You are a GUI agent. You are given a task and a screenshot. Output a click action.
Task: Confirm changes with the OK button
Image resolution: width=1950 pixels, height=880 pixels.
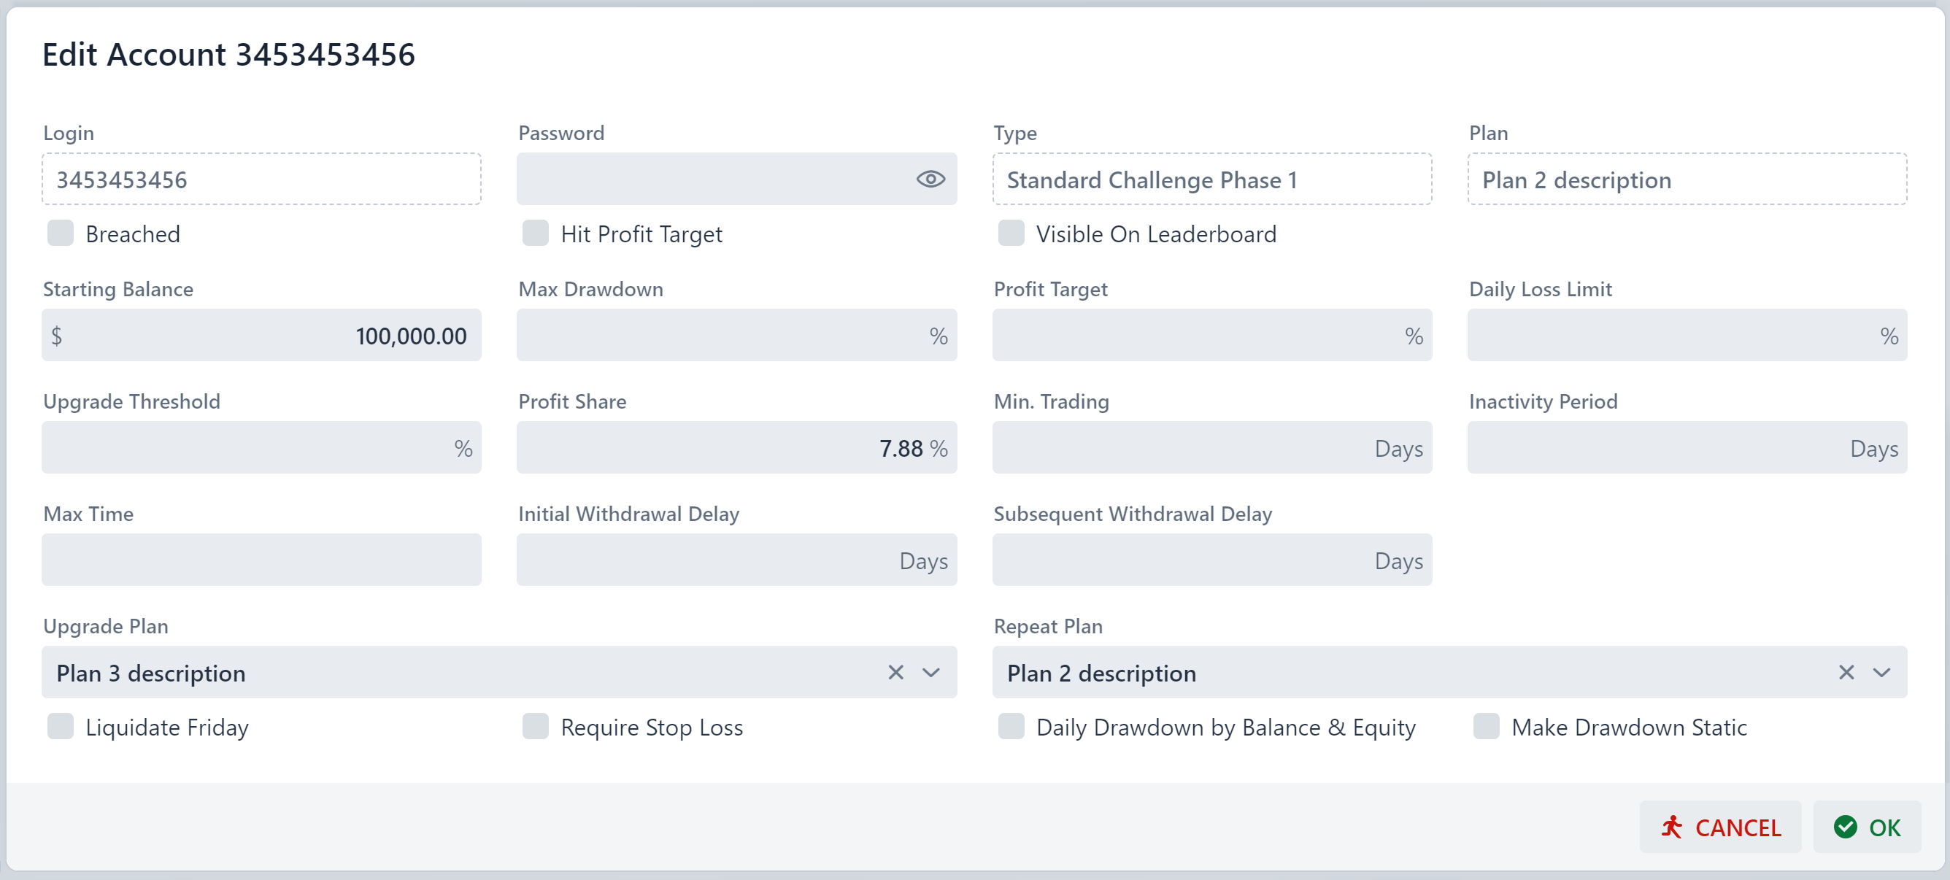click(1867, 827)
